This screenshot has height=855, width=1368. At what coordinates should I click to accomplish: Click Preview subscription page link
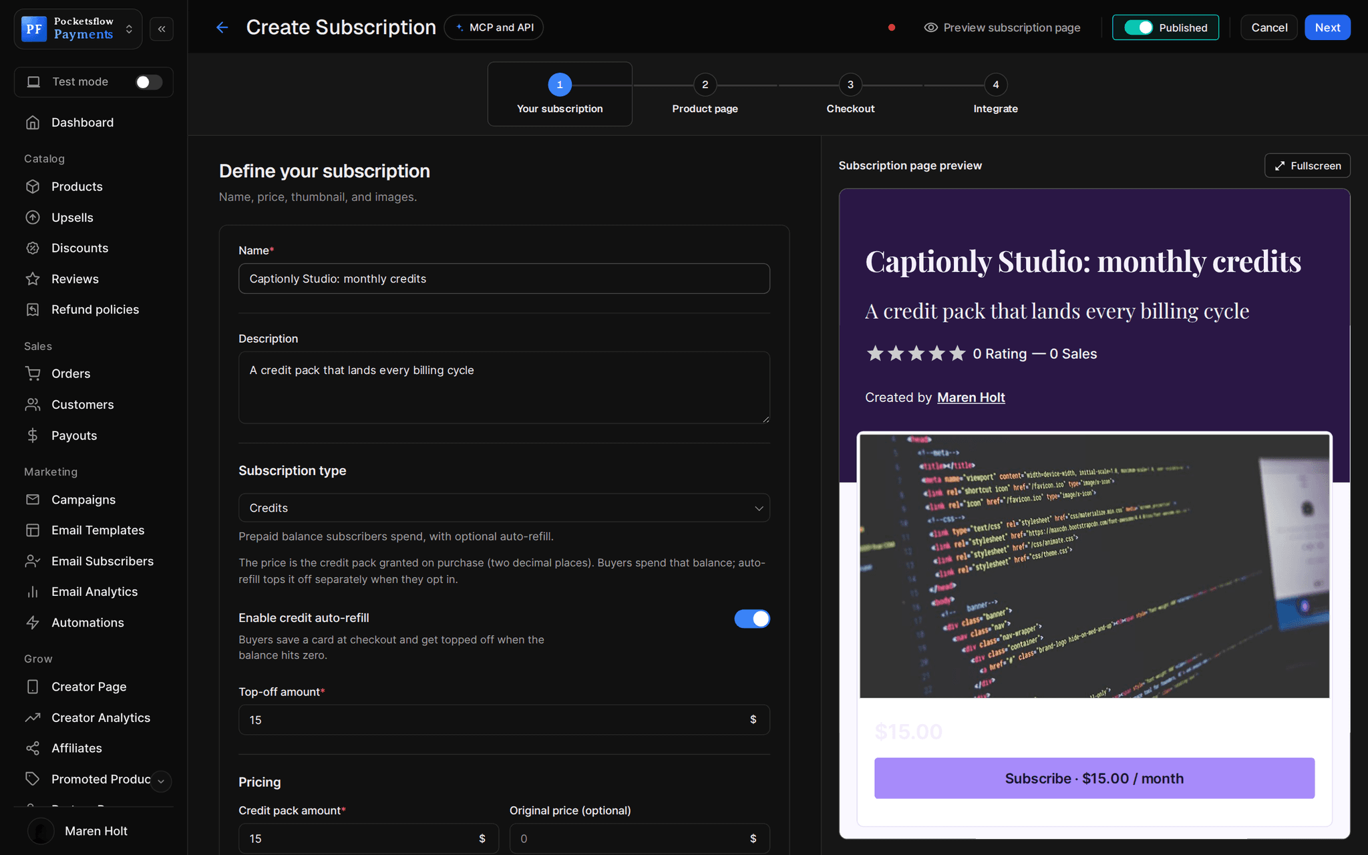coord(1002,27)
